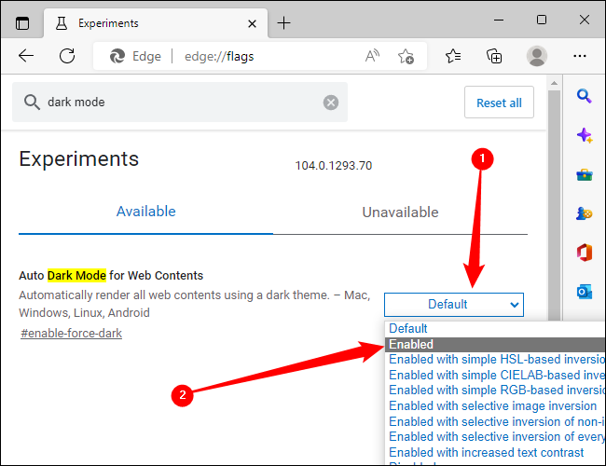Clear the dark mode search text
606x466 pixels.
pyautogui.click(x=331, y=103)
